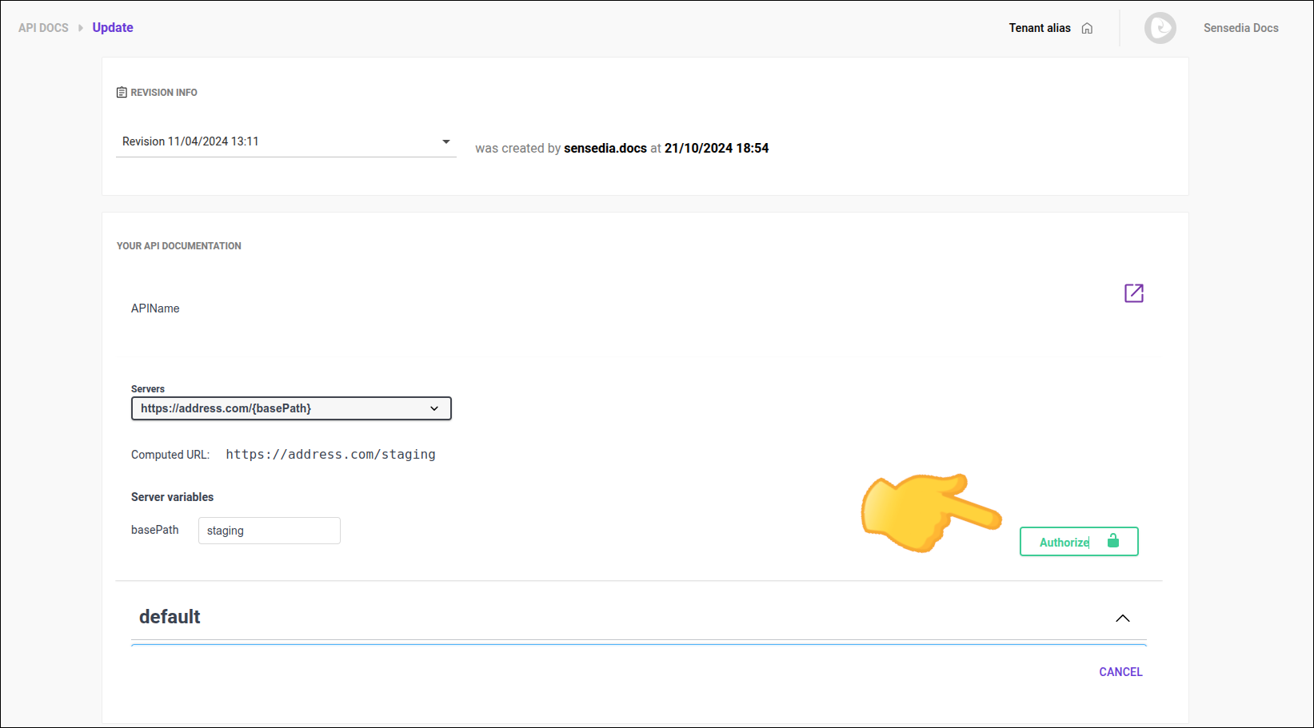The width and height of the screenshot is (1314, 728).
Task: Open the Revision 11/04/2024 dropdown
Action: pyautogui.click(x=286, y=141)
